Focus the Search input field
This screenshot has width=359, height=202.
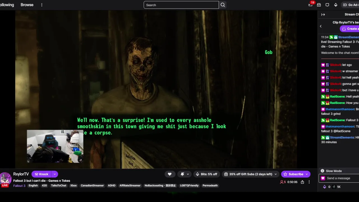coord(181,5)
